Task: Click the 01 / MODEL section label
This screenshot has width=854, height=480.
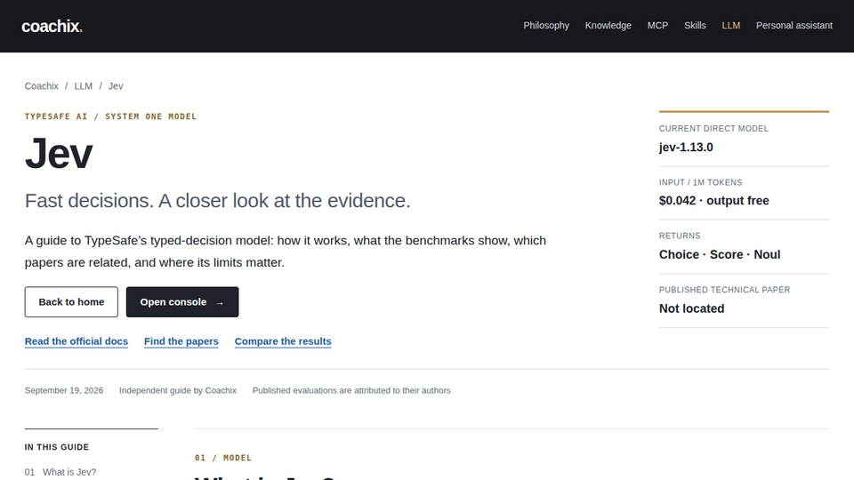Action: tap(223, 458)
